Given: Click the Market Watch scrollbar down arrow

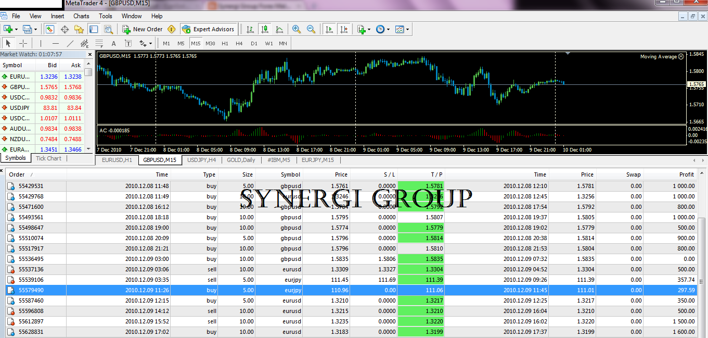Looking at the screenshot, I should [89, 149].
